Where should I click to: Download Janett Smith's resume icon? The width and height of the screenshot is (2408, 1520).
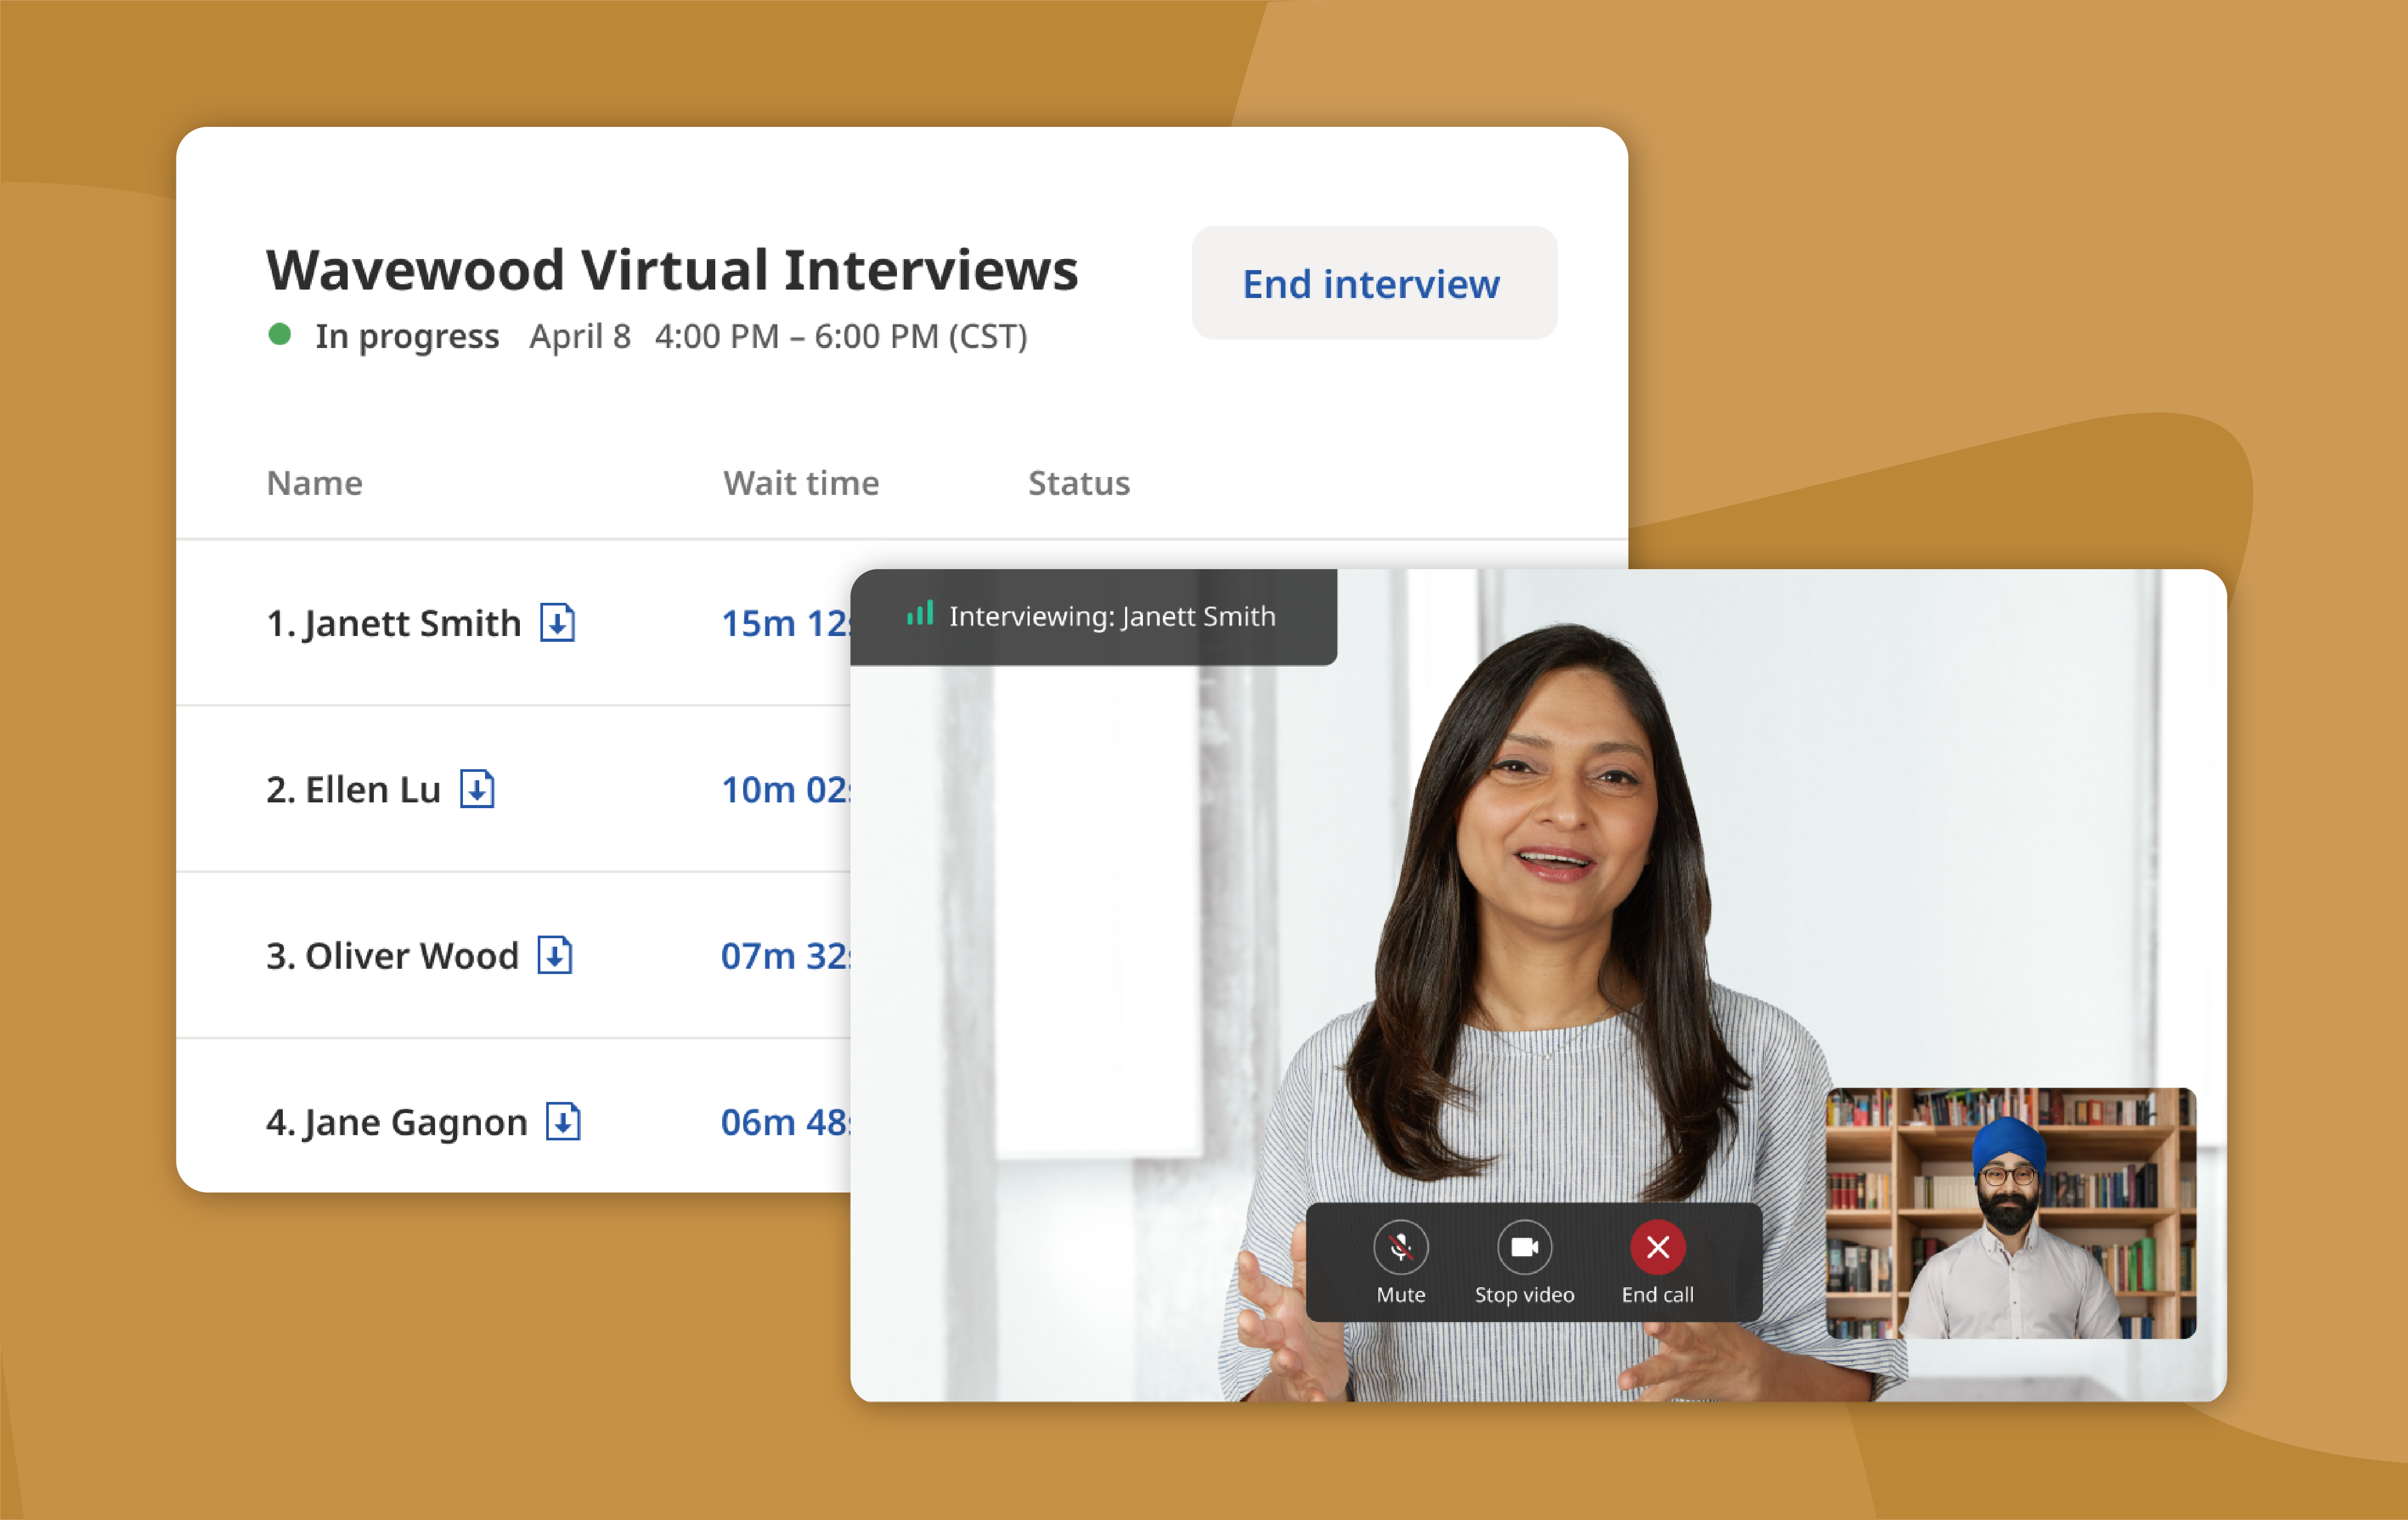558,623
